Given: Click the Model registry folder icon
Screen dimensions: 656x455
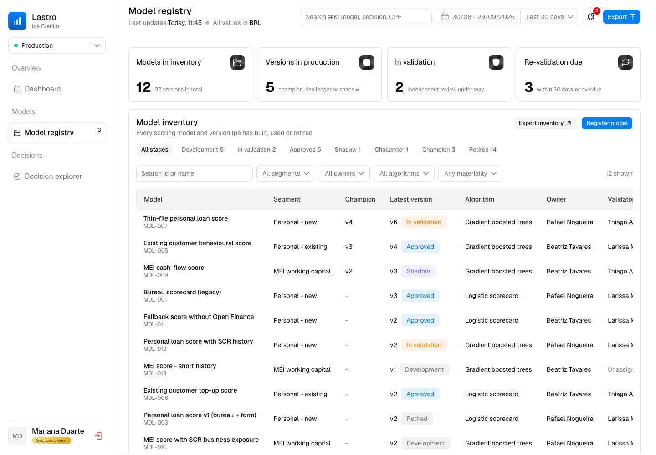Looking at the screenshot, I should coord(17,133).
